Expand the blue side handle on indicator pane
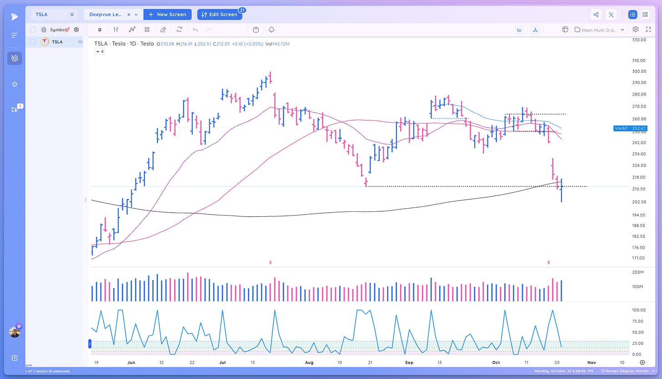This screenshot has width=662, height=379. pyautogui.click(x=90, y=344)
